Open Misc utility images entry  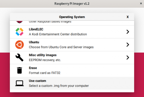pos(72,58)
